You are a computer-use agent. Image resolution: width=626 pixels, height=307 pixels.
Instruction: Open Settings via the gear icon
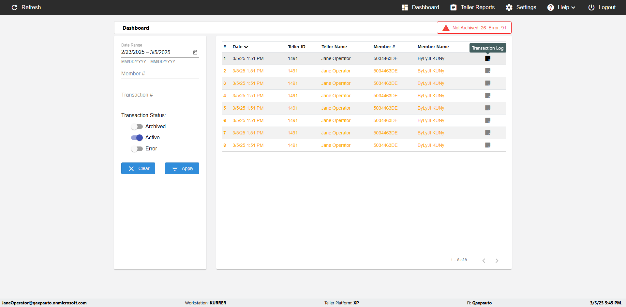click(x=509, y=7)
